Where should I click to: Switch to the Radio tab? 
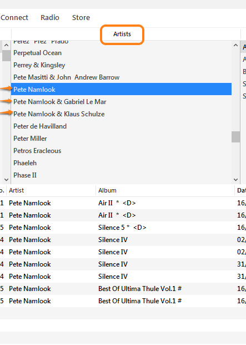coord(50,18)
